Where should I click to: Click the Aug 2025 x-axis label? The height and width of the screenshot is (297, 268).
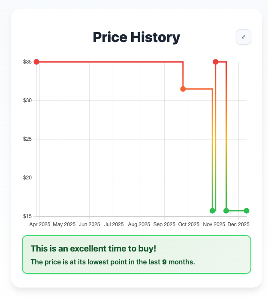[x=139, y=224]
